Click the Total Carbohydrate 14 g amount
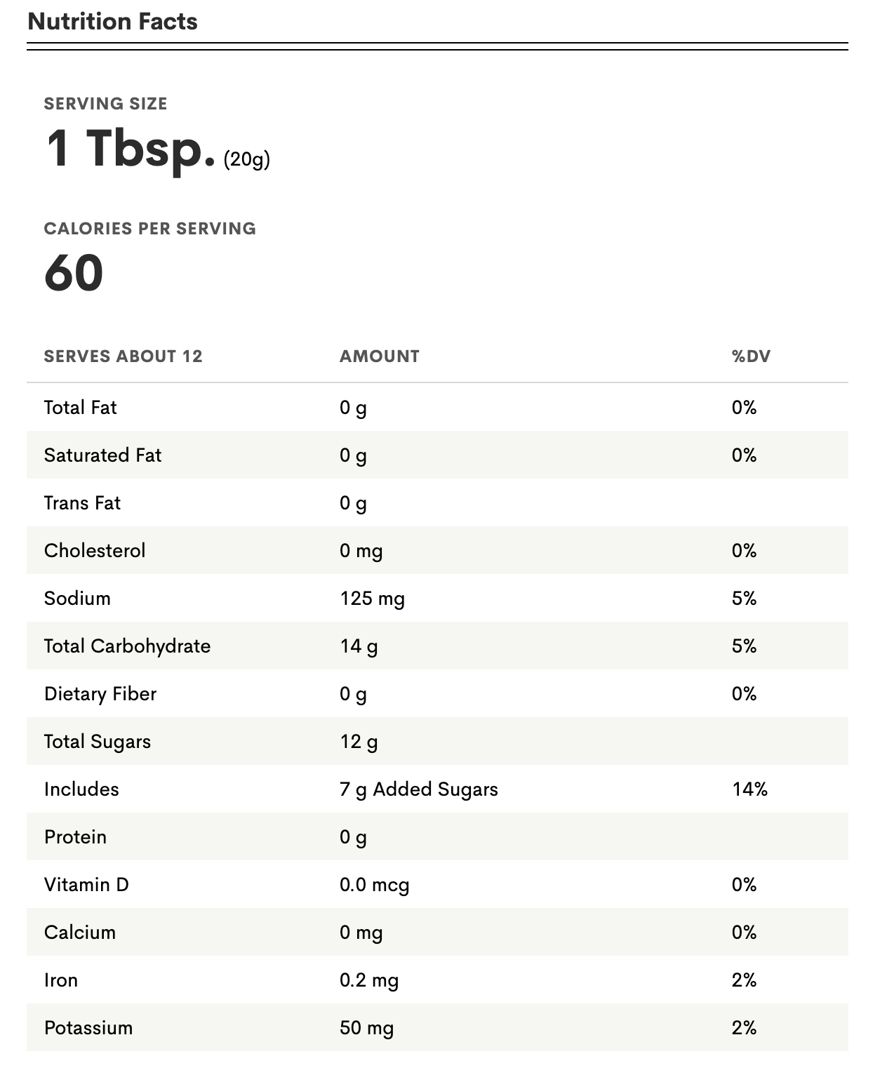This screenshot has width=880, height=1075. (359, 647)
